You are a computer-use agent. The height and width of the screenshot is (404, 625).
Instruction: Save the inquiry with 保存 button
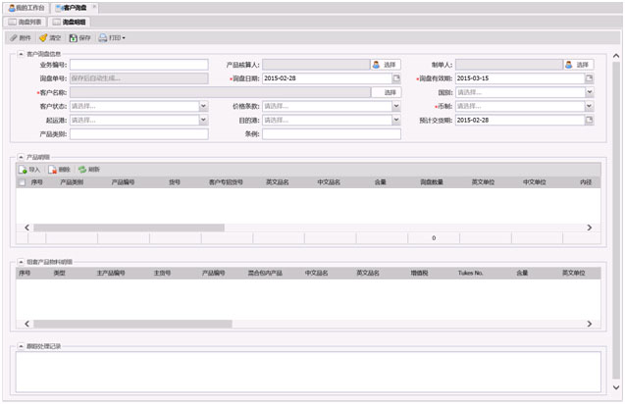80,37
